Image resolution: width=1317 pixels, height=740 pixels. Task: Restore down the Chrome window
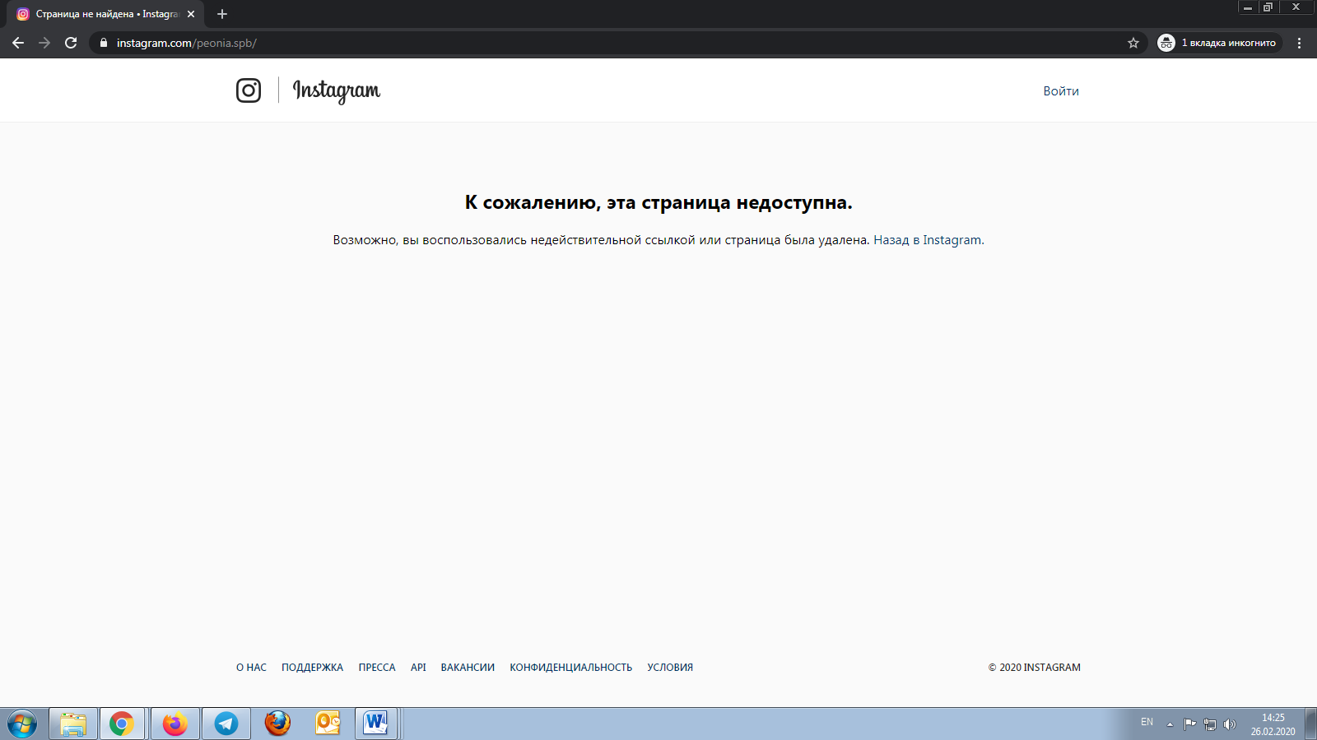point(1268,7)
